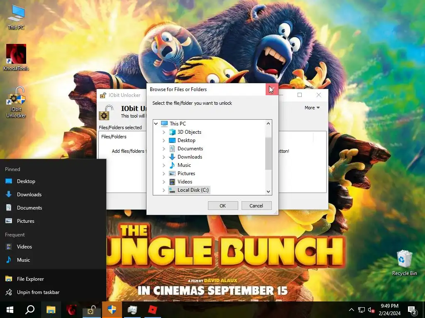
Task: Choose Music under Frequent
Action: click(x=53, y=260)
